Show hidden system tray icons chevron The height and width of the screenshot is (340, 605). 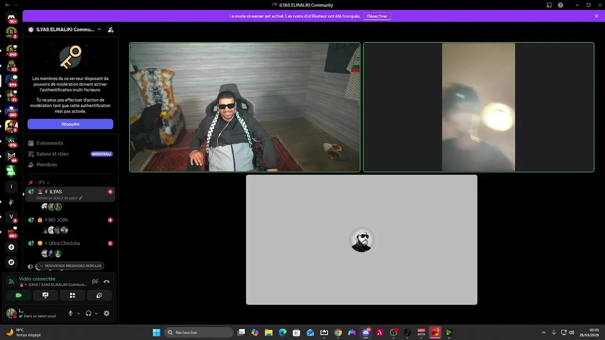[544, 332]
